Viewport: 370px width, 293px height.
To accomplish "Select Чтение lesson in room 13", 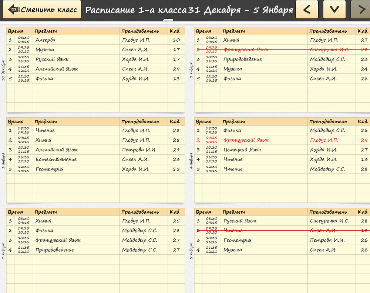I will tap(282, 159).
